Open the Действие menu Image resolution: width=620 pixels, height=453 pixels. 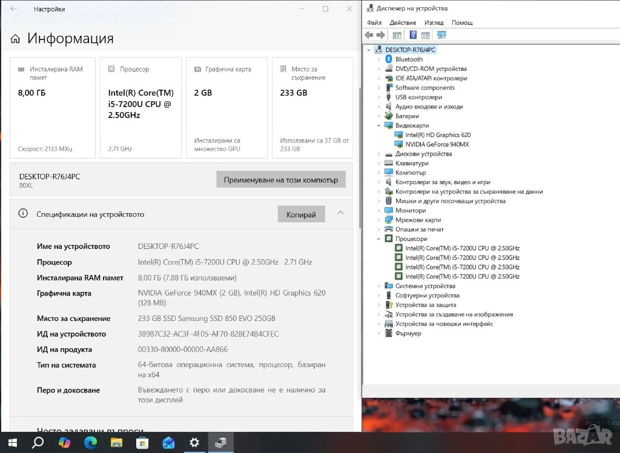coord(403,22)
